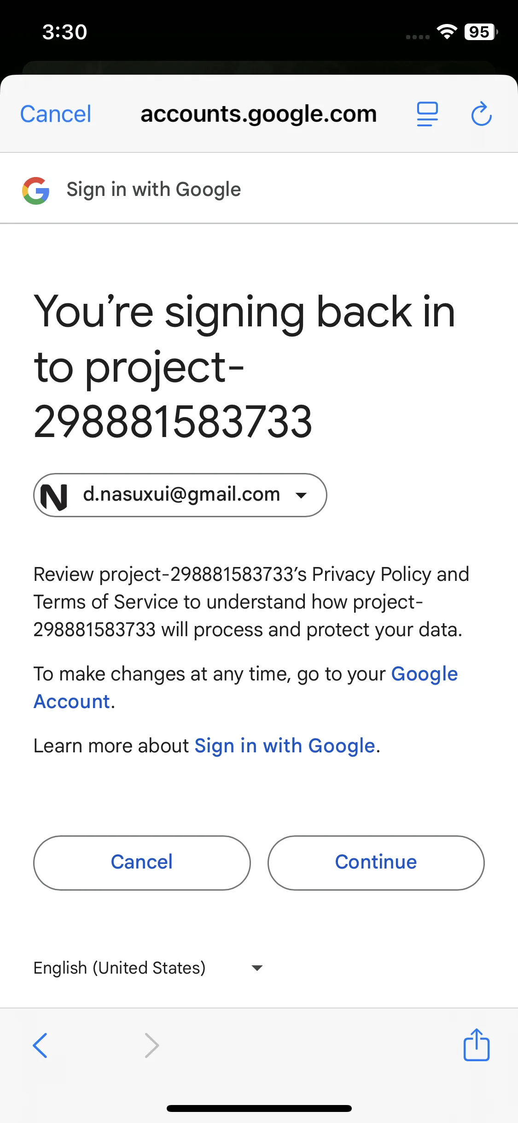Tap the Wi-Fi status icon
Screen dimensions: 518x1123
point(446,31)
